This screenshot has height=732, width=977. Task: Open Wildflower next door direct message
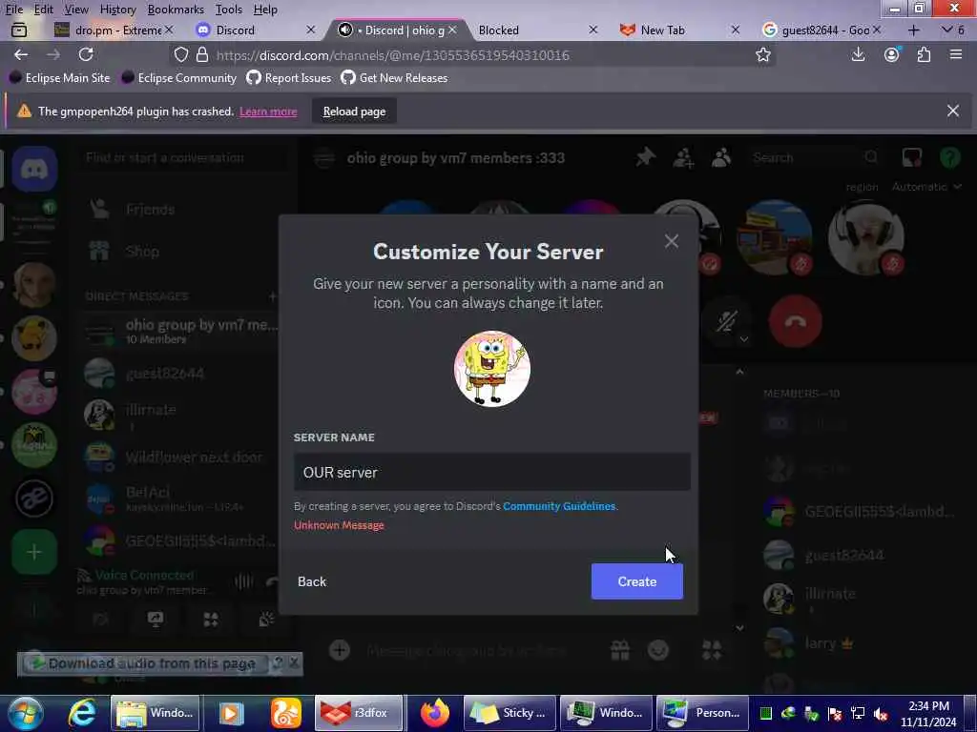pos(180,457)
